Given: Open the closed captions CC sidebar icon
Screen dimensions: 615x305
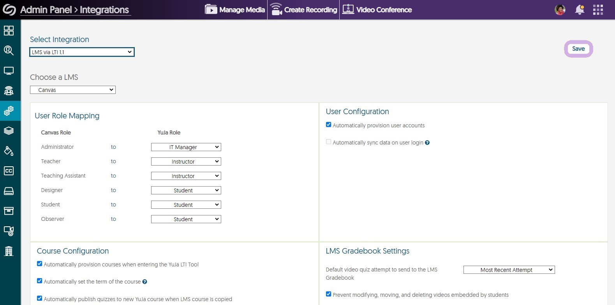Looking at the screenshot, I should point(9,171).
